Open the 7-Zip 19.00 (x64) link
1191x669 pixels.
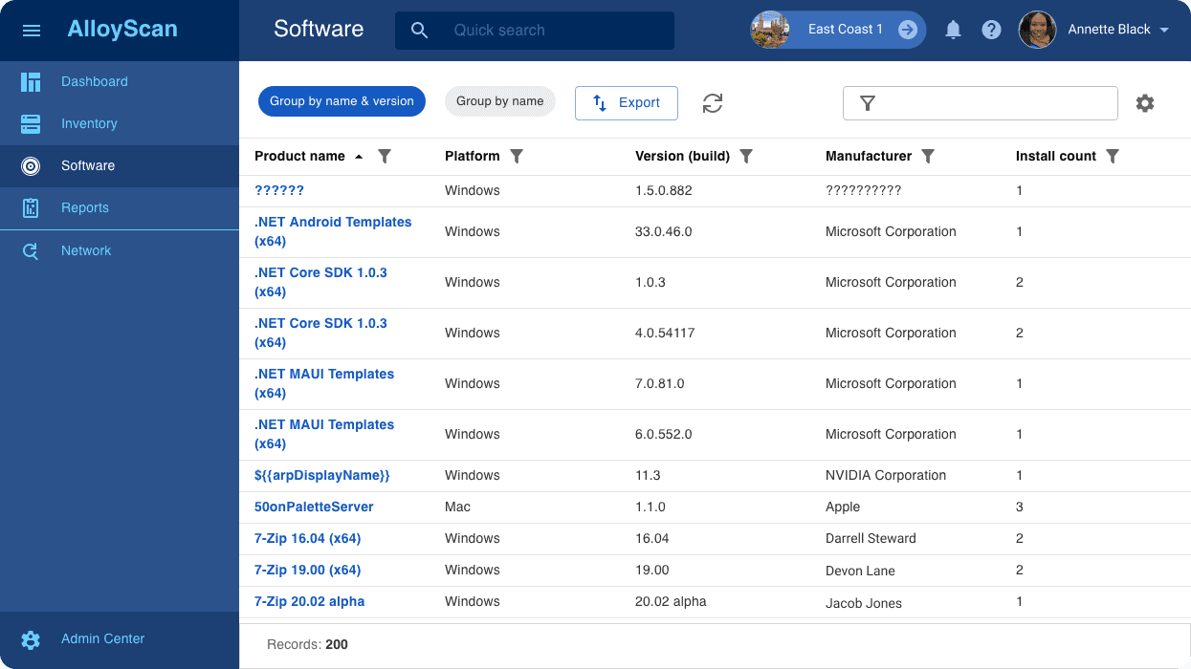307,570
